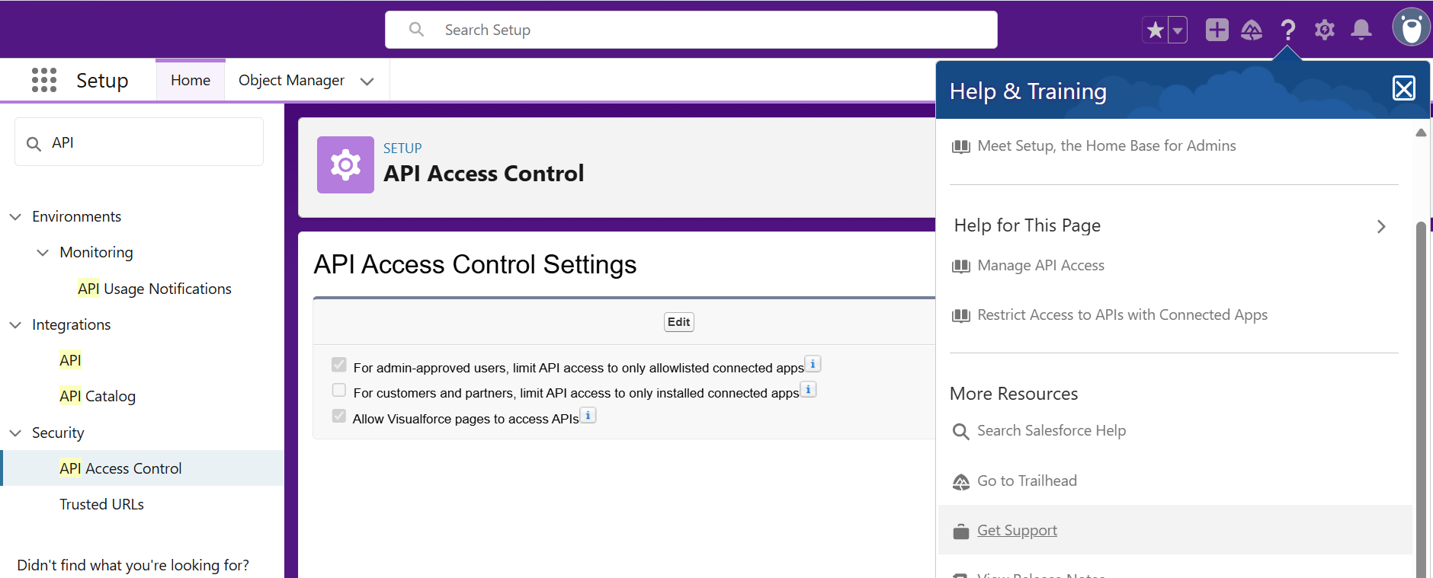Click the Favorites star icon
The height and width of the screenshot is (578, 1433).
coord(1155,30)
